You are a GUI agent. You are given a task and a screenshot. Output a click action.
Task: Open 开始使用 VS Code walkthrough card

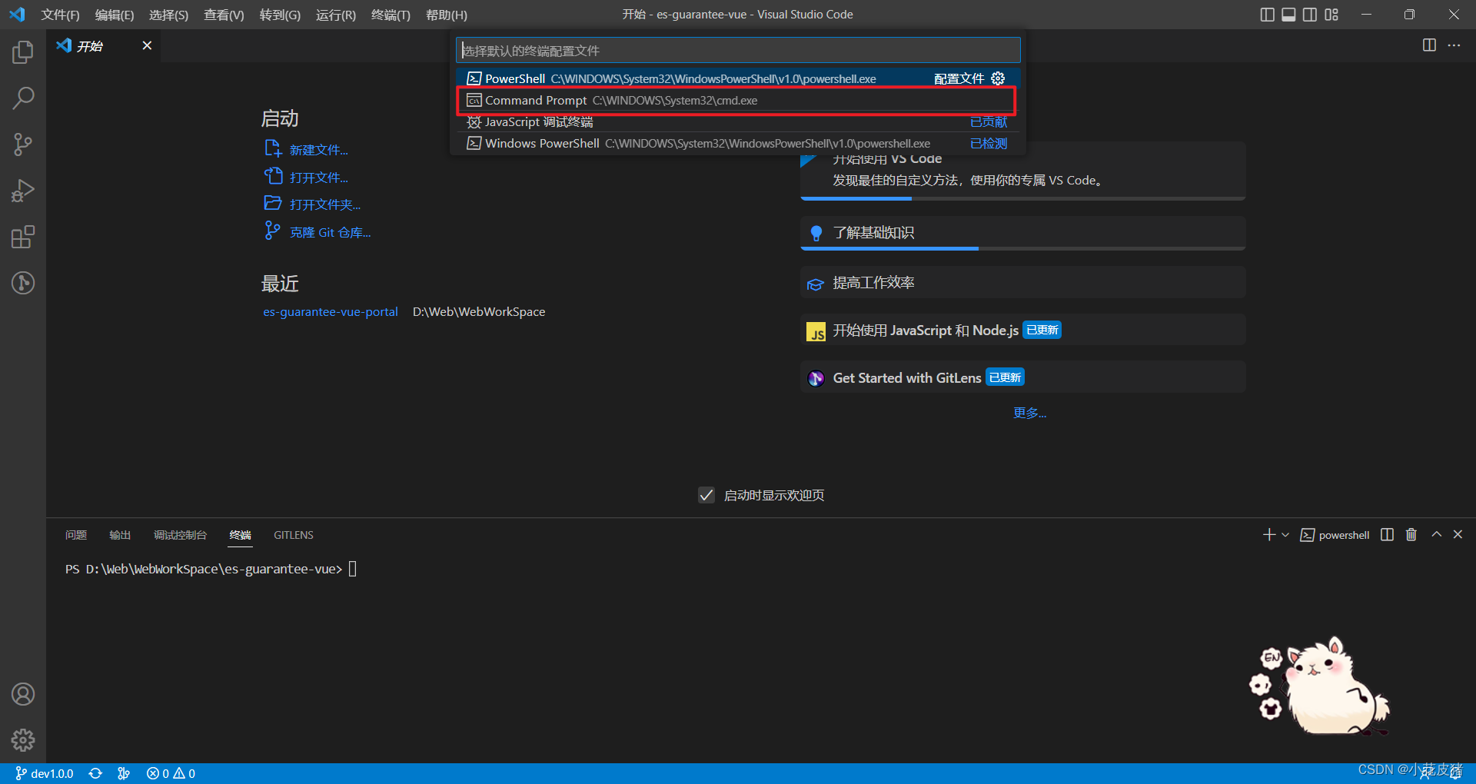1023,177
